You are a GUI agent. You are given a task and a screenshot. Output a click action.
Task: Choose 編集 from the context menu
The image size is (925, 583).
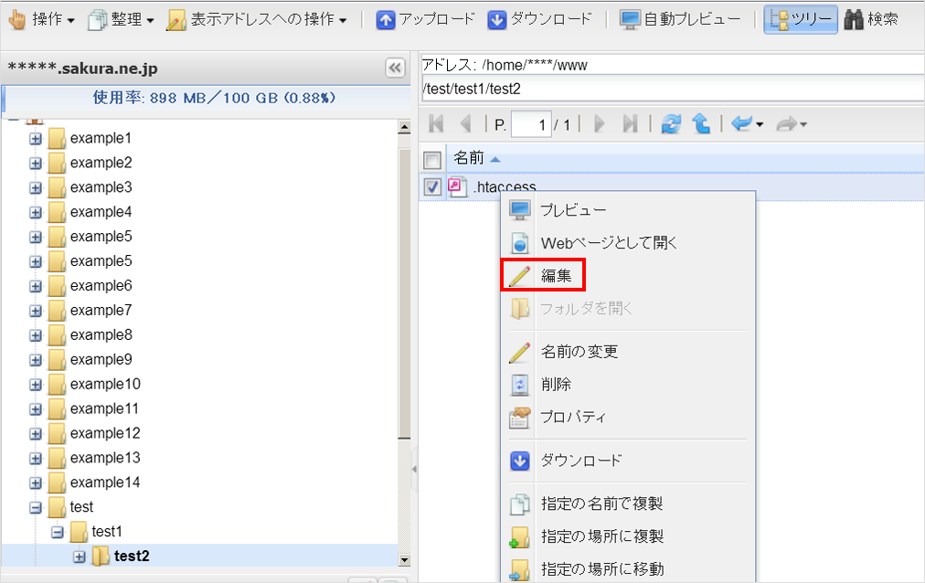(x=556, y=276)
